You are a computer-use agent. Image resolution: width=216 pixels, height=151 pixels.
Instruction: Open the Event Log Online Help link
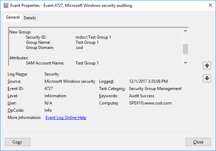pos(66,118)
